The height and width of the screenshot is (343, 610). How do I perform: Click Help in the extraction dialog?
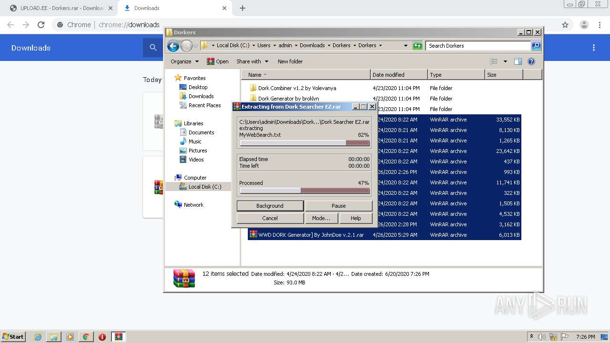pyautogui.click(x=356, y=218)
